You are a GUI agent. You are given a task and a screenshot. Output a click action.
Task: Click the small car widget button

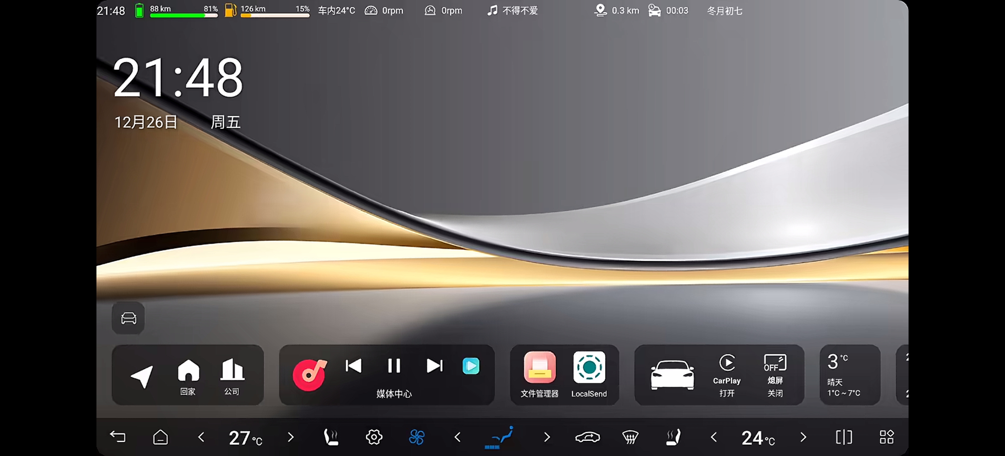tap(128, 318)
